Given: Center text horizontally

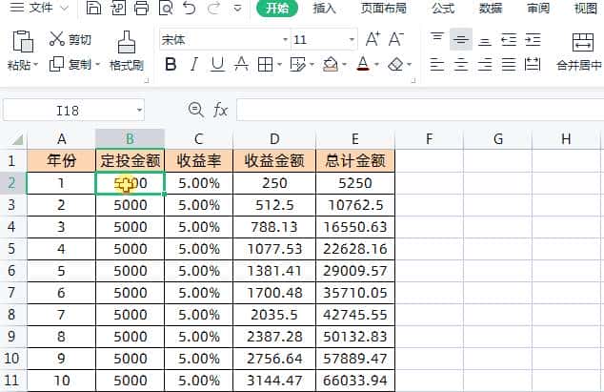Looking at the screenshot, I should pos(461,65).
